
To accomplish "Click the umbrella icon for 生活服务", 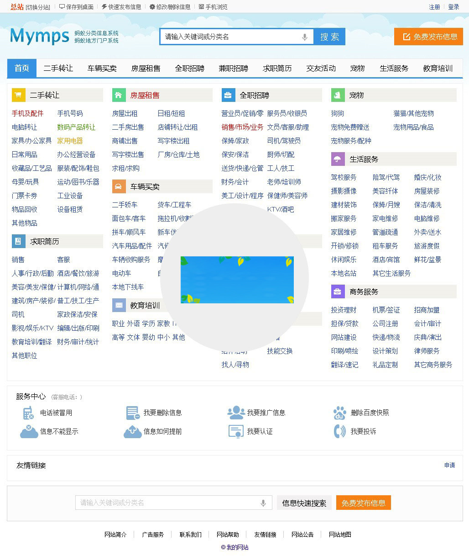I will [337, 159].
